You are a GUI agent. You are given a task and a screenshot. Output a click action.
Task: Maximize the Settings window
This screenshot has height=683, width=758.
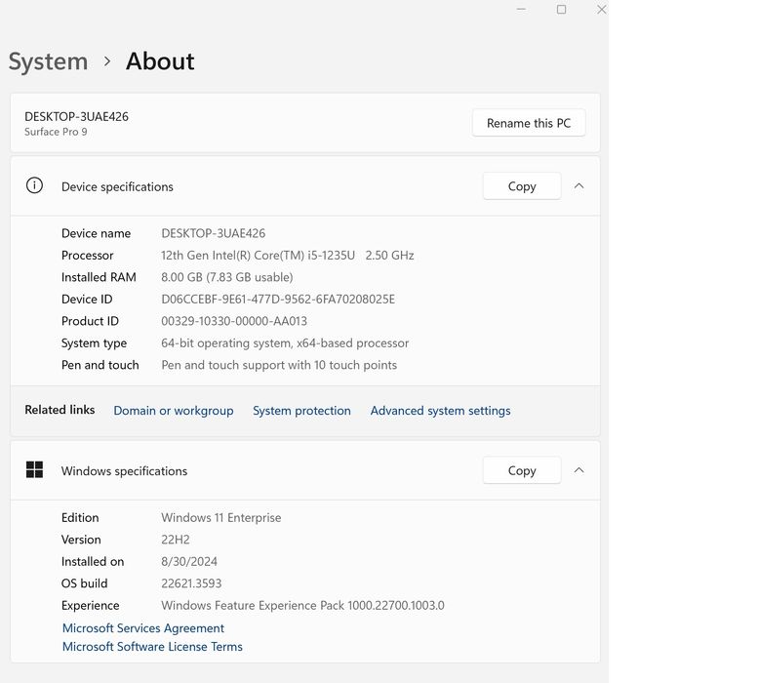(x=561, y=9)
